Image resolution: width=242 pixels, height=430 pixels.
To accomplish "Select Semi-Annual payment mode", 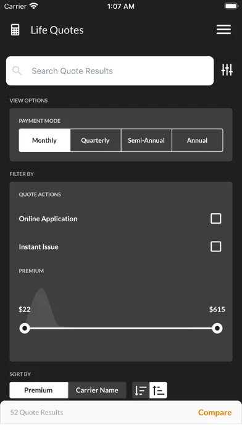I will pyautogui.click(x=146, y=140).
